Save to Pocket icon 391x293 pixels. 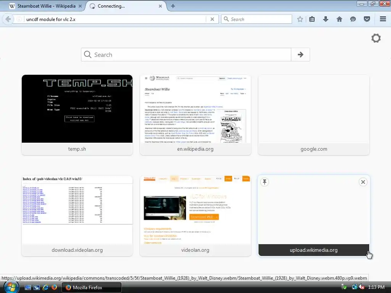click(x=367, y=19)
